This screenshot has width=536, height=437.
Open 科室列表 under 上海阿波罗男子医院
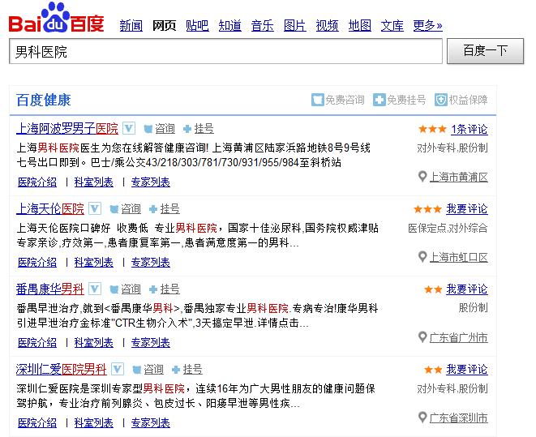coord(94,182)
